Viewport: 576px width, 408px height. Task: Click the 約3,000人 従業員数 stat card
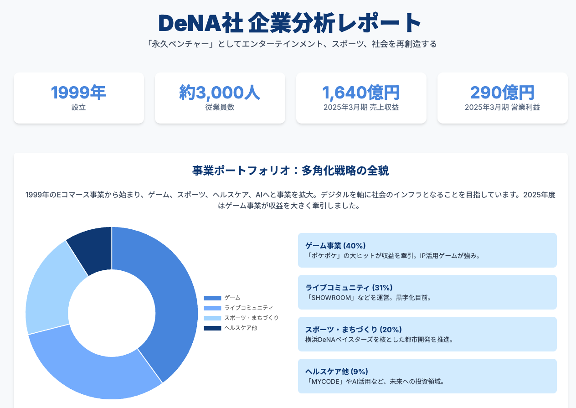pos(220,98)
